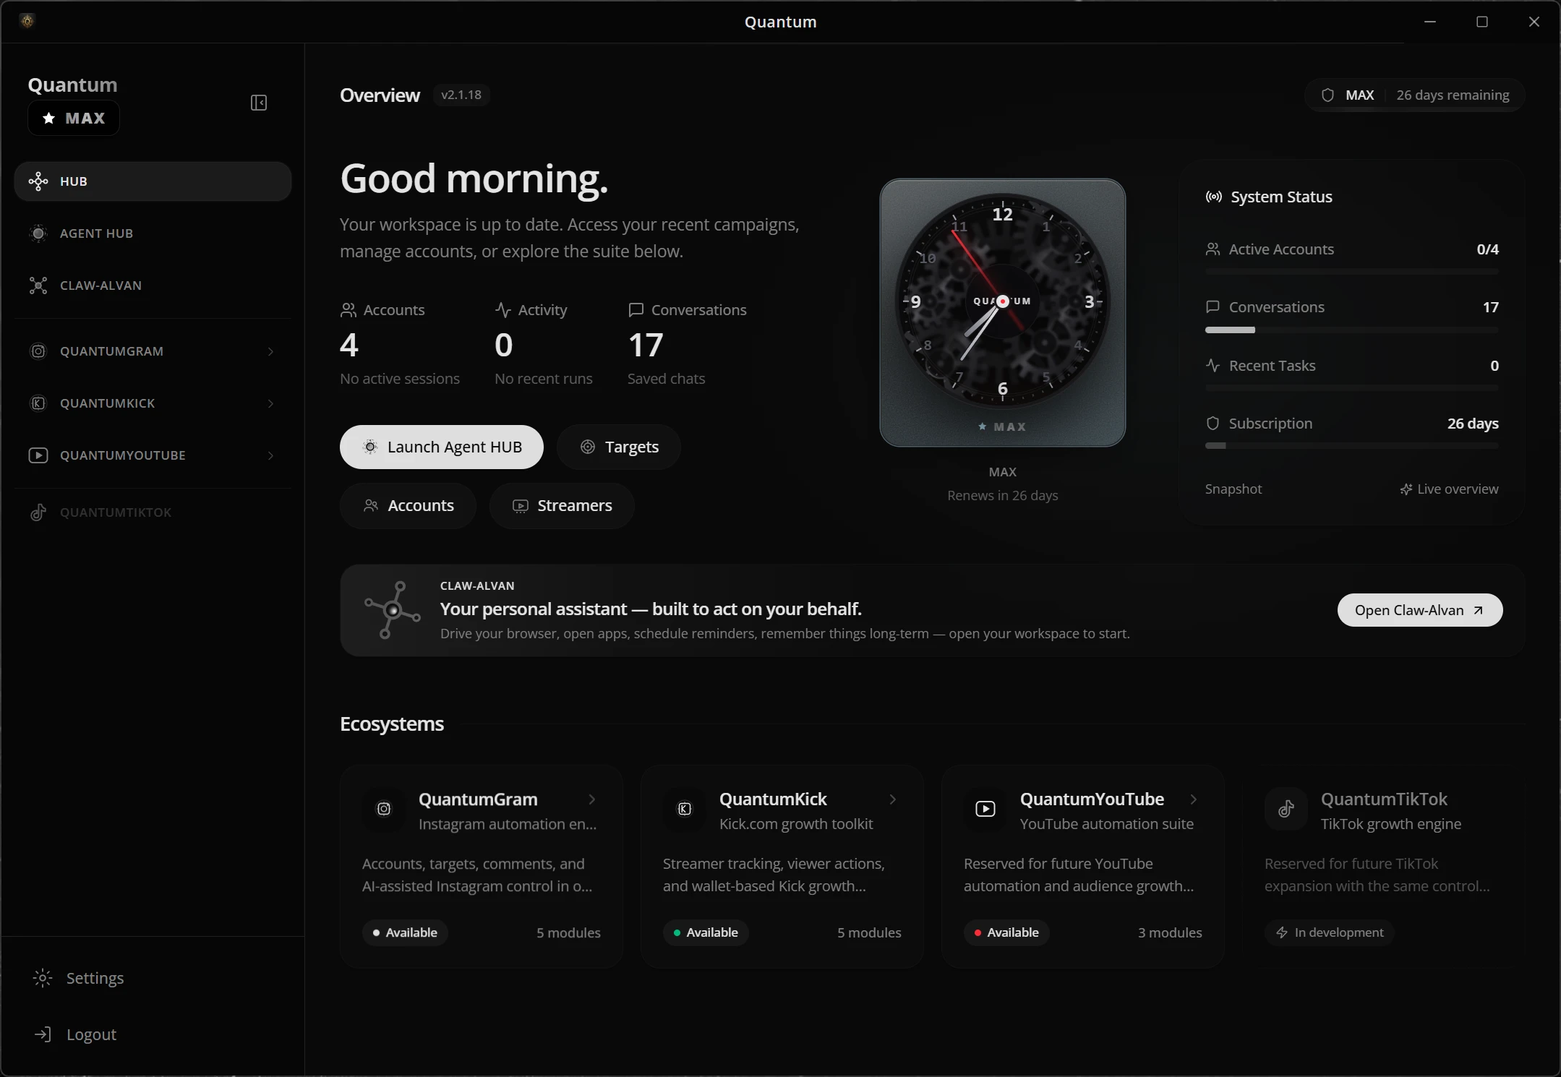
Task: Expand the QUANTUMYOUTUBE sidebar chevron
Action: 271,455
